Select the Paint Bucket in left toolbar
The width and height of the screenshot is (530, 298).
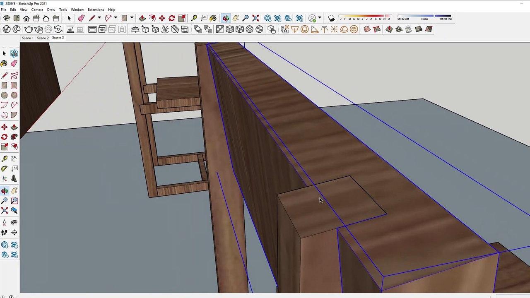coord(4,63)
